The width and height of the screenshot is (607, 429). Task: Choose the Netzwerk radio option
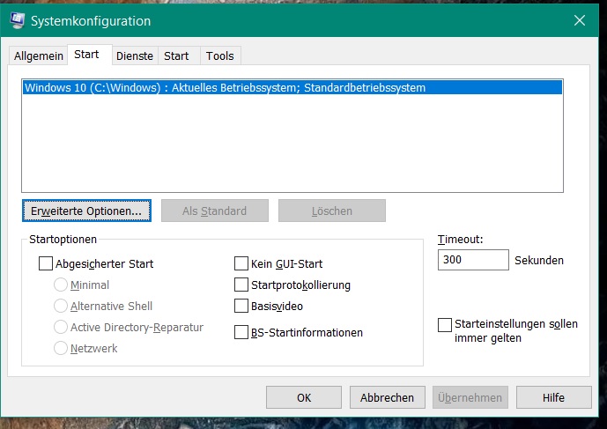pos(61,348)
